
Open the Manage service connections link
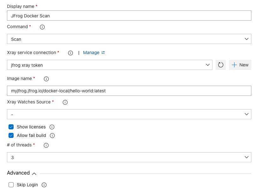(92, 53)
